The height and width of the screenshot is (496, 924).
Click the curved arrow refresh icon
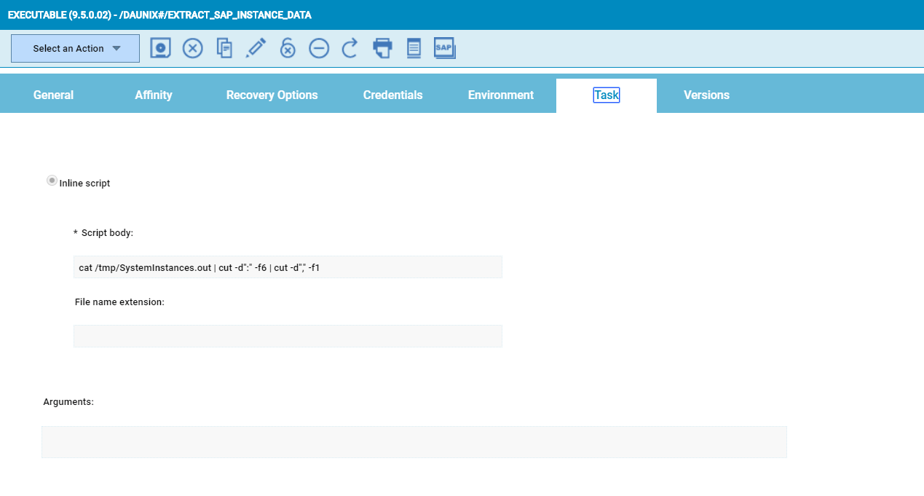pyautogui.click(x=350, y=49)
